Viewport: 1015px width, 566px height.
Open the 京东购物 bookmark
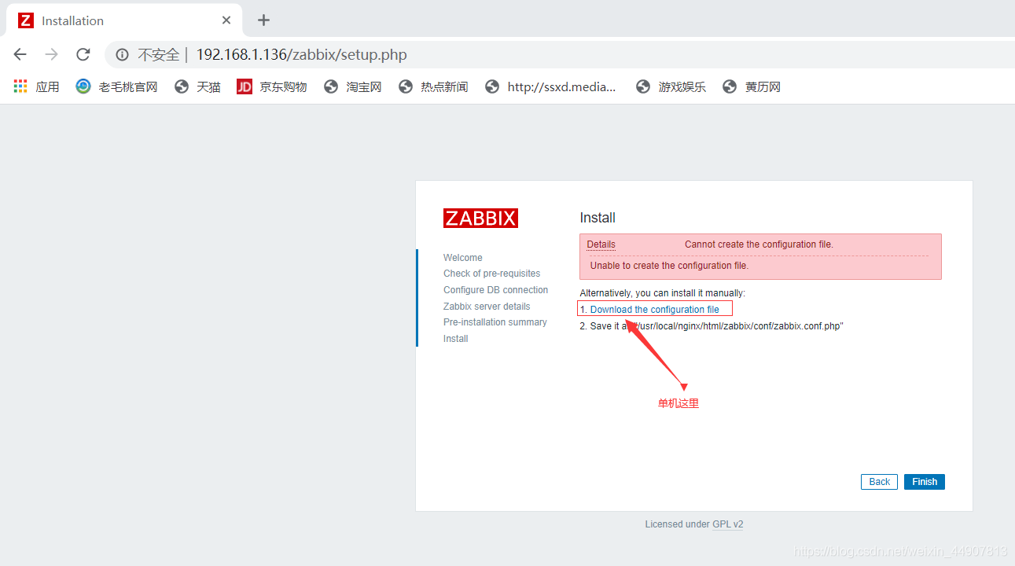[272, 86]
